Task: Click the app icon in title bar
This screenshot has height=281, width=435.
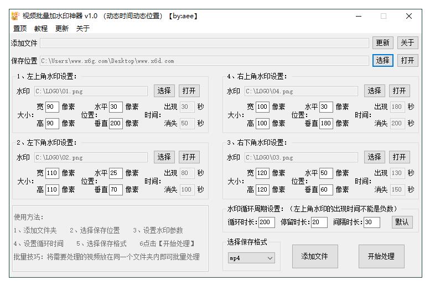Action: tap(15, 16)
